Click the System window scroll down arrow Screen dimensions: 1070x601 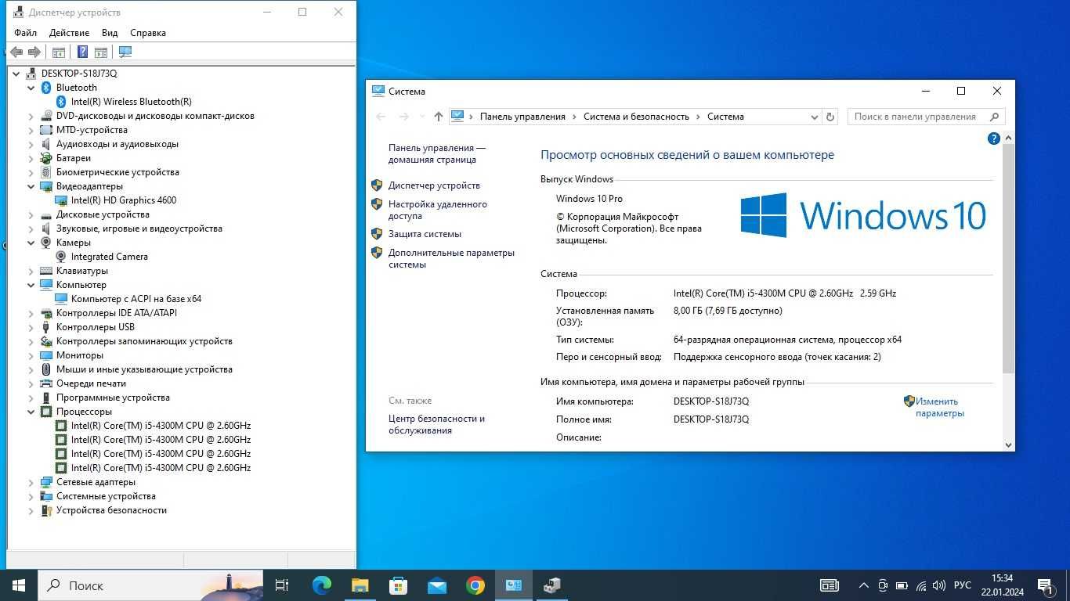(x=1008, y=444)
